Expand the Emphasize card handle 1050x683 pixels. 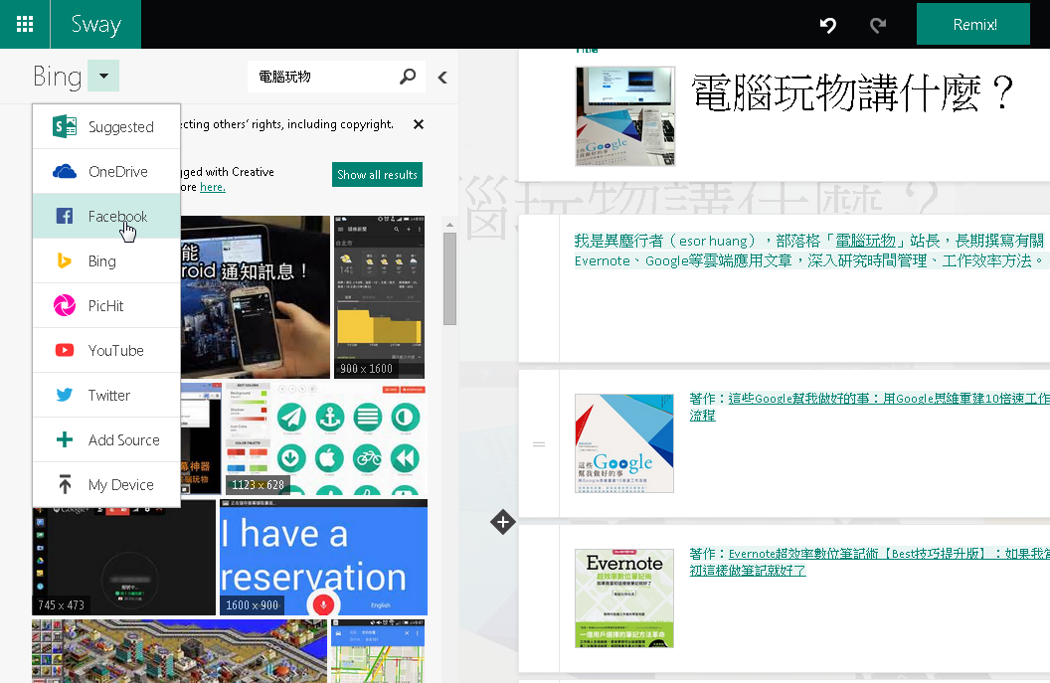[538, 444]
